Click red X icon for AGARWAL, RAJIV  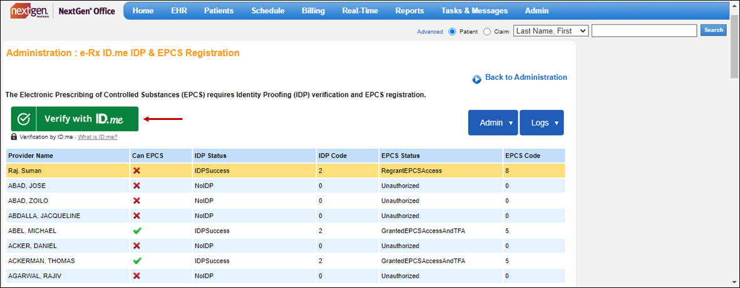136,276
